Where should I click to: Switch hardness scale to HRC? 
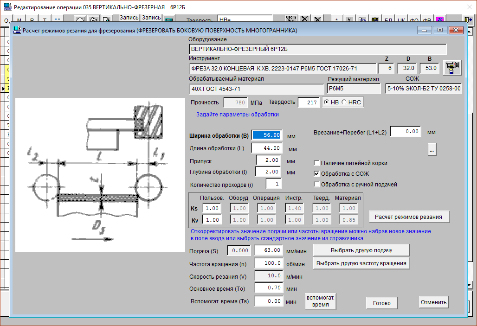[344, 102]
